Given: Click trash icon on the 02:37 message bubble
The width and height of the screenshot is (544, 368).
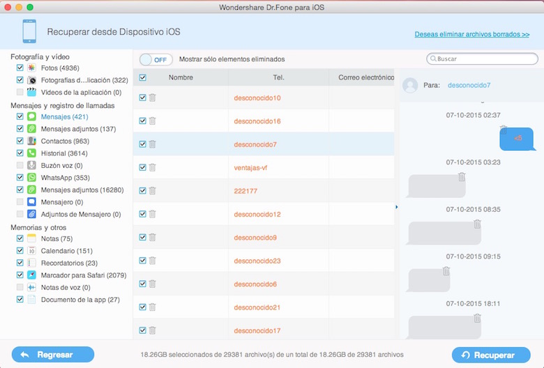Looking at the screenshot, I should [504, 130].
